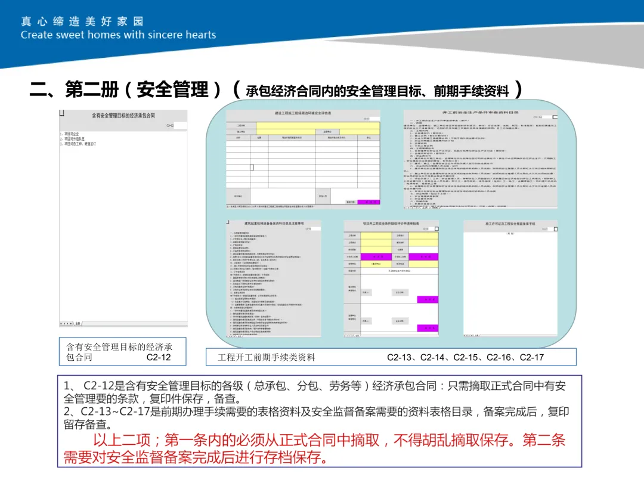The height and width of the screenshot is (483, 644).
Task: Click the line starting 2、C2-13~C2-17是前期办理手续
Action: (316, 411)
